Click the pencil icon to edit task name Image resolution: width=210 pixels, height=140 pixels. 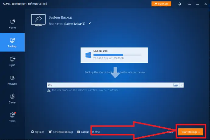(x=89, y=23)
